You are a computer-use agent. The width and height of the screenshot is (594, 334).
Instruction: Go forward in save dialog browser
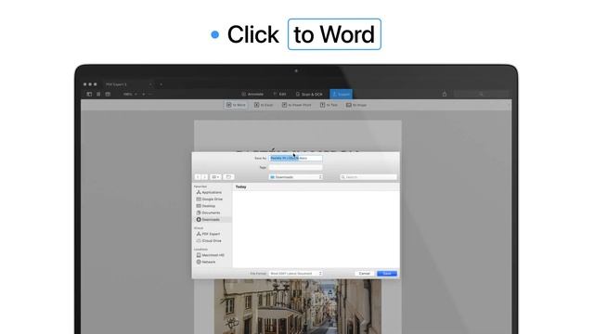pos(204,177)
